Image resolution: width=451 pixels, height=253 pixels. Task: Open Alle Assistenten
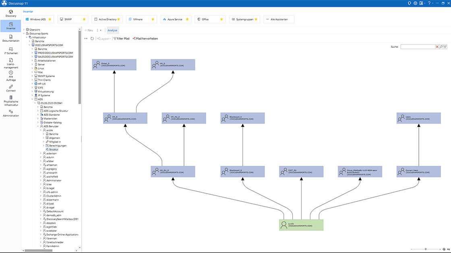point(279,19)
